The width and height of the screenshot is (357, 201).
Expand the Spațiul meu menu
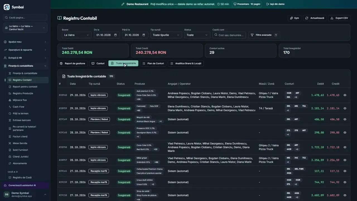25,42
